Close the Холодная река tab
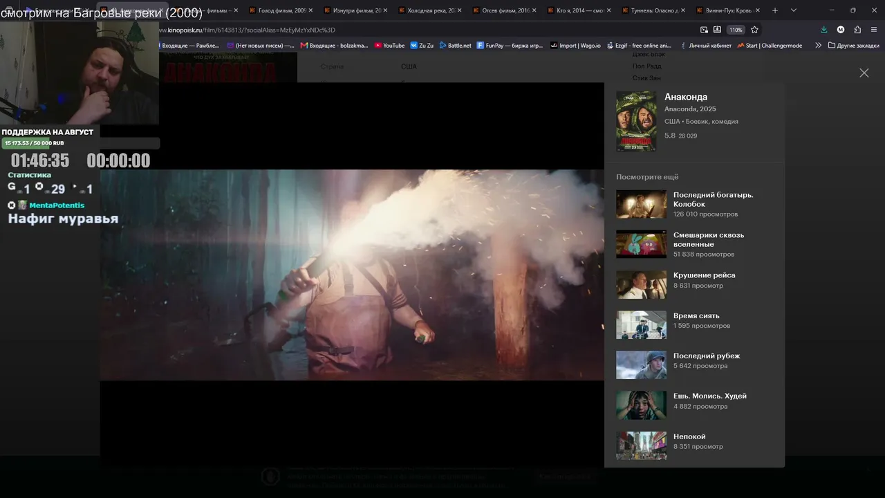Viewport: 885px width, 498px height. 459,10
